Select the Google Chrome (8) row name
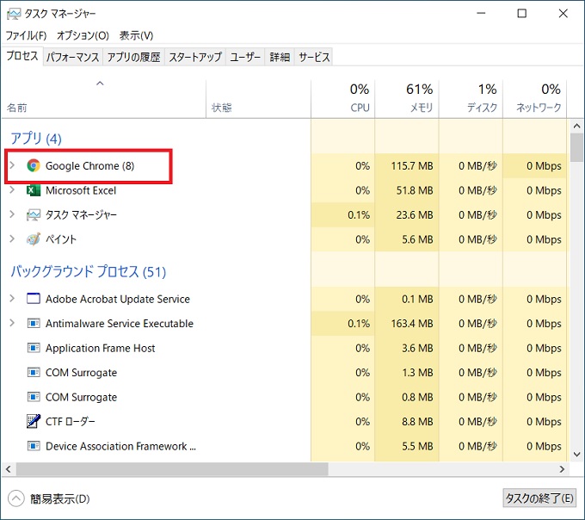The image size is (585, 520). coord(90,166)
